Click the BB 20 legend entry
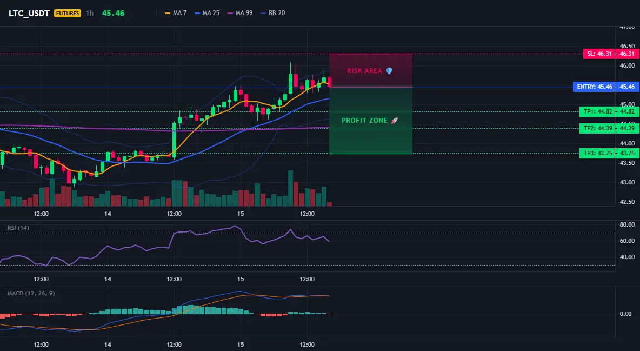Viewport: 640px width, 351px height. (x=272, y=13)
